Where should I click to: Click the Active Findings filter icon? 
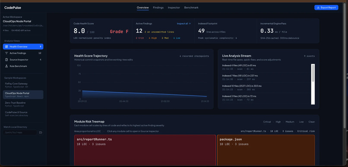pyautogui.click(x=6, y=53)
